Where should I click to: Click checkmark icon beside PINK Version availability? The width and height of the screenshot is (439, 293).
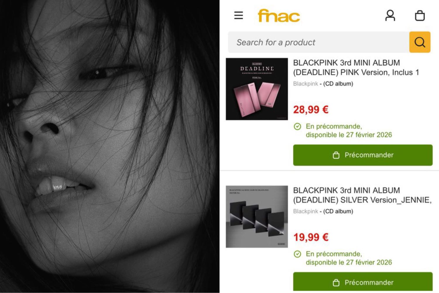(297, 126)
